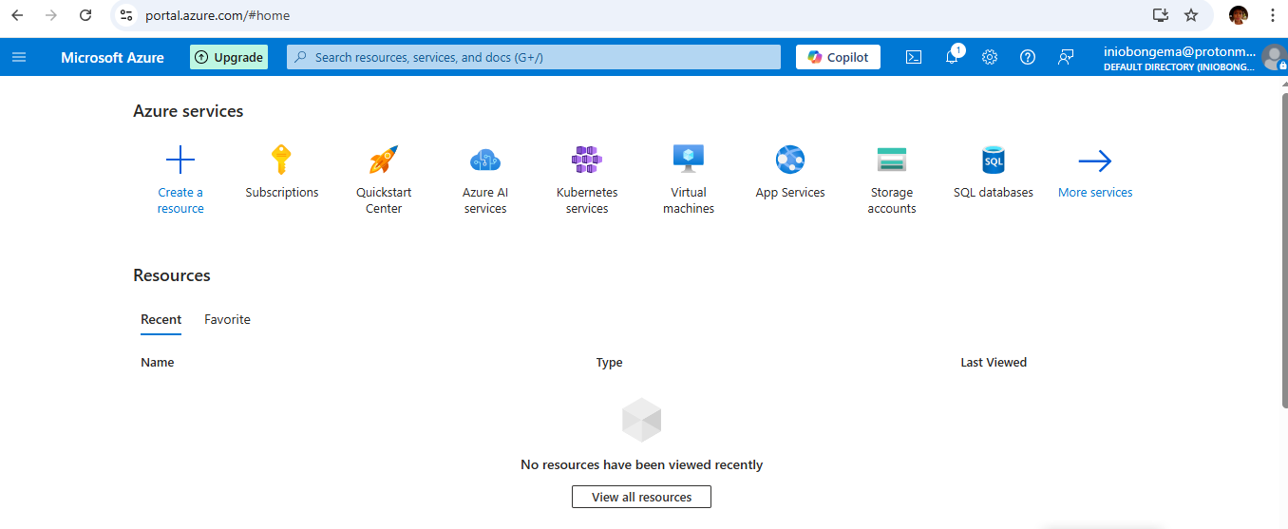
Task: Click the browser address bar URL
Action: [218, 15]
